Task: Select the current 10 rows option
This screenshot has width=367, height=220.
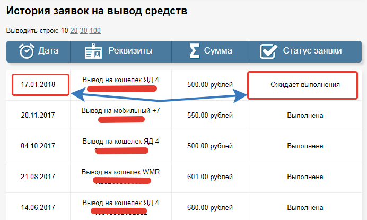Action: tap(64, 30)
